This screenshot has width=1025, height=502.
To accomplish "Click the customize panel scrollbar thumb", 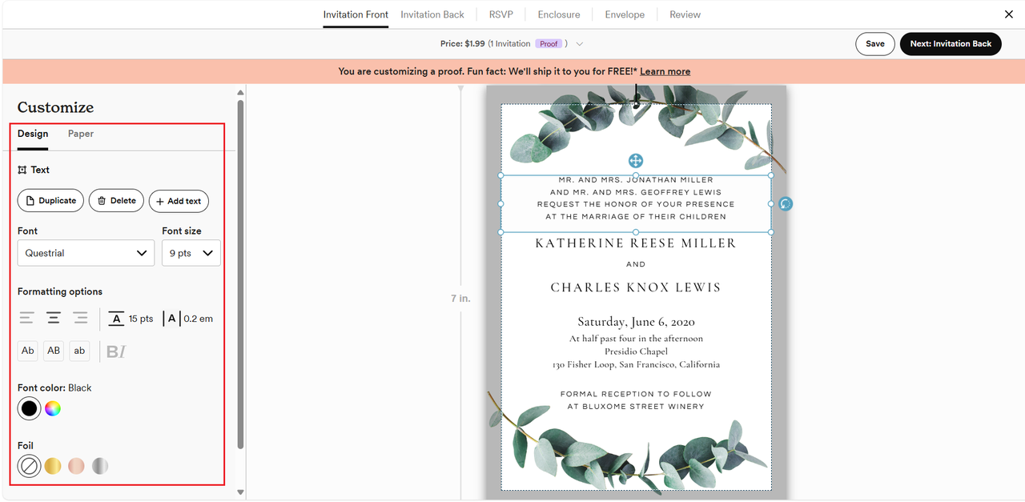I will (240, 274).
